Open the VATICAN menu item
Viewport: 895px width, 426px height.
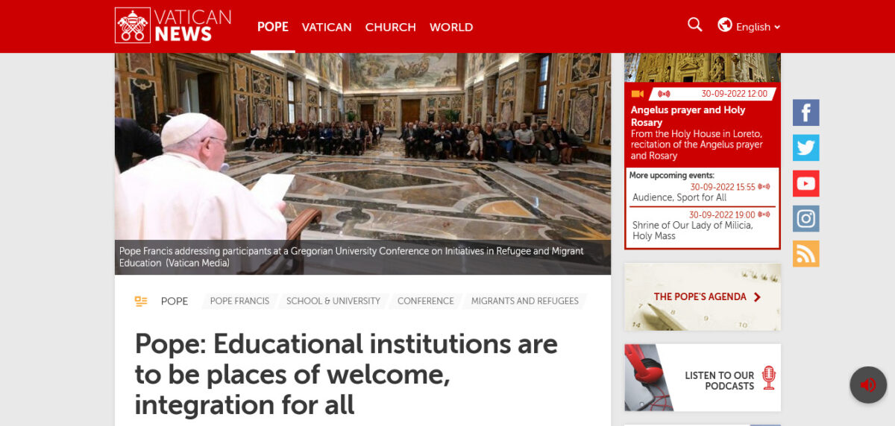327,27
